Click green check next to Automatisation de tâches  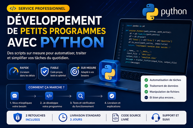(146, 80)
